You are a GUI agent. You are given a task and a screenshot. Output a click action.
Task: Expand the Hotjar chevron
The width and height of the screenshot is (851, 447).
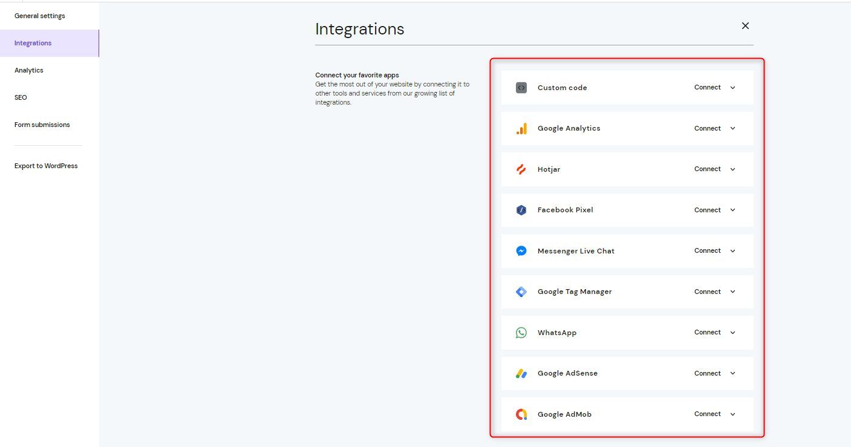(x=732, y=169)
